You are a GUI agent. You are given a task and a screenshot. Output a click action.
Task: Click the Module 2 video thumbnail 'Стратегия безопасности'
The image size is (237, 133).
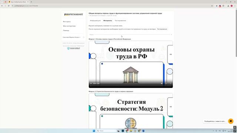(131, 111)
